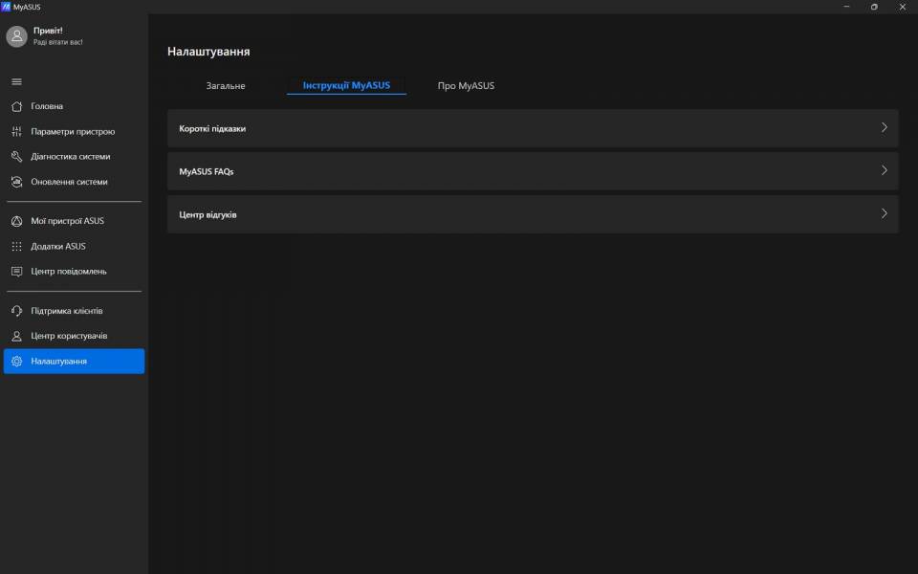The image size is (918, 574).
Task: Click the Центр повідомлень message icon
Action: point(16,271)
